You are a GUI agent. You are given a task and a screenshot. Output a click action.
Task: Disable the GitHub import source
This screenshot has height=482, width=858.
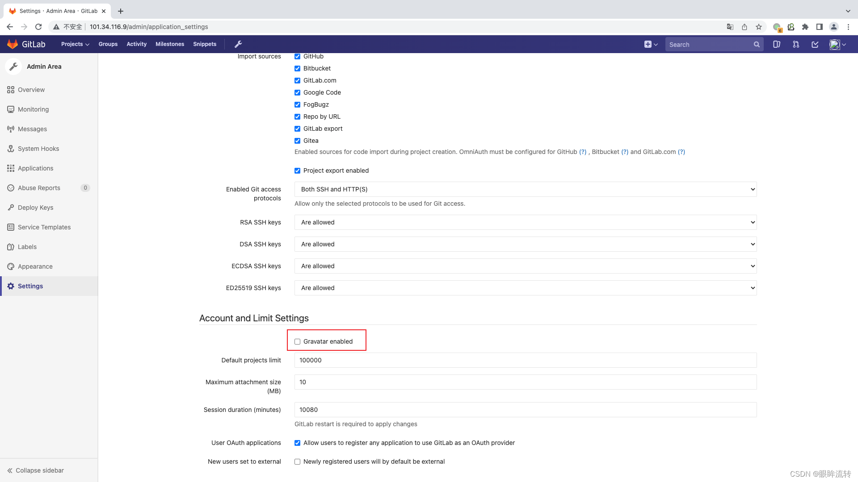[298, 56]
